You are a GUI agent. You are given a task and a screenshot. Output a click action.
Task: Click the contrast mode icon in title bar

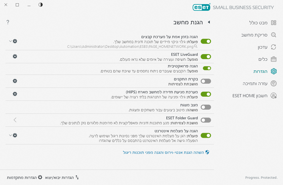tap(41, 5)
